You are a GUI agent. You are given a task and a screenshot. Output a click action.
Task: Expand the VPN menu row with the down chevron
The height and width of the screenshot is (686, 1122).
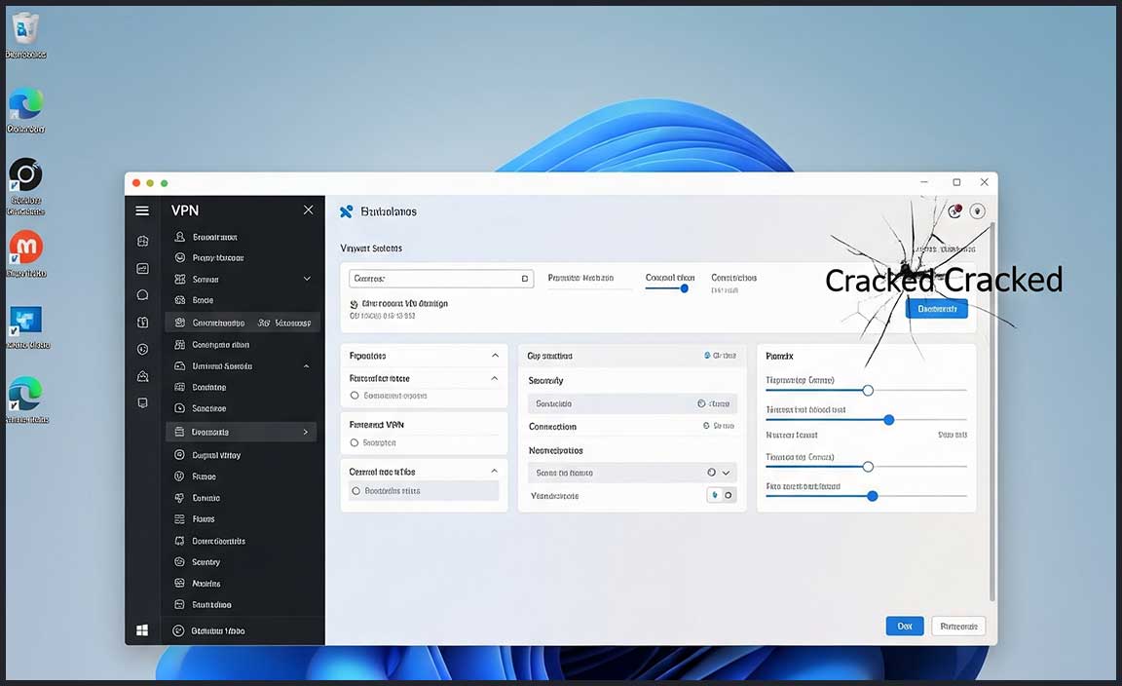tap(307, 279)
